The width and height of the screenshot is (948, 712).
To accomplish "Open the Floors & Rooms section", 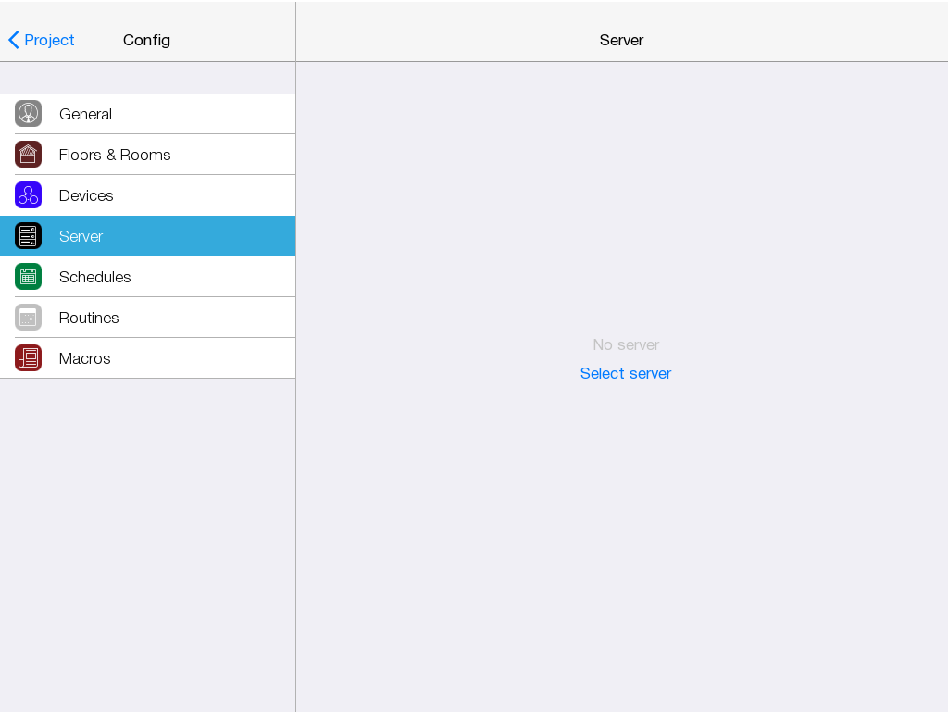I will coord(115,155).
